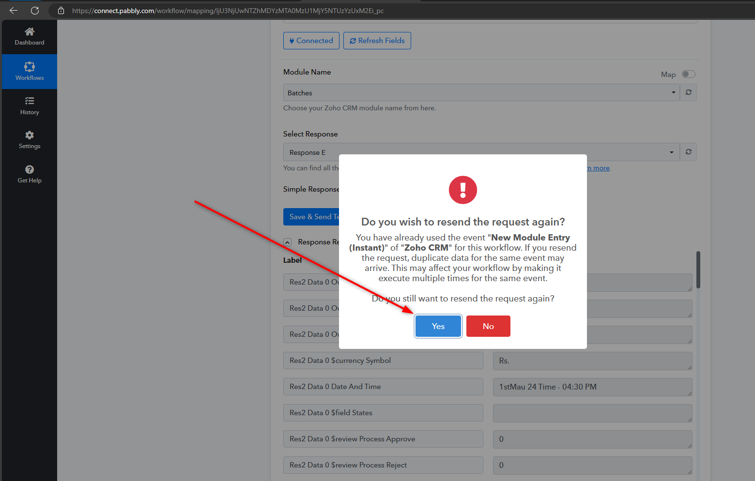The image size is (755, 481).
Task: Decline resend by clicking No
Action: point(488,326)
